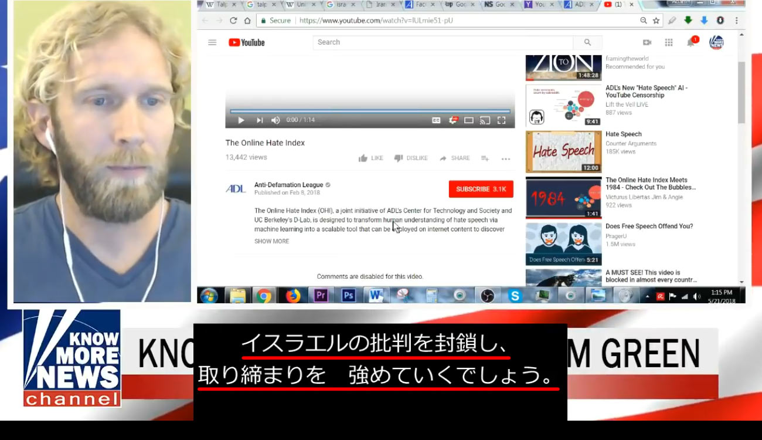The height and width of the screenshot is (440, 762).
Task: Switch to the Yahoo 'You' tab
Action: click(539, 5)
